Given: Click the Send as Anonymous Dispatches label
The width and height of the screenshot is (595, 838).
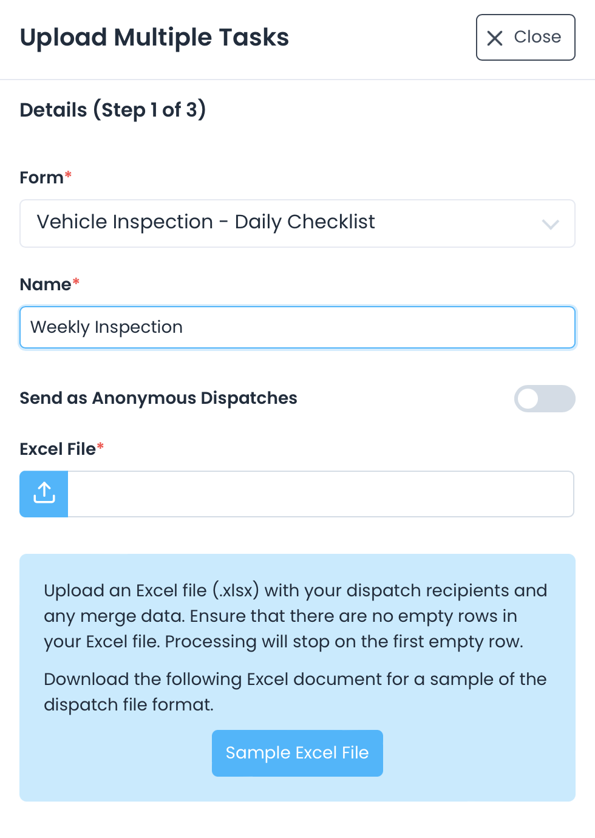Looking at the screenshot, I should [x=158, y=399].
